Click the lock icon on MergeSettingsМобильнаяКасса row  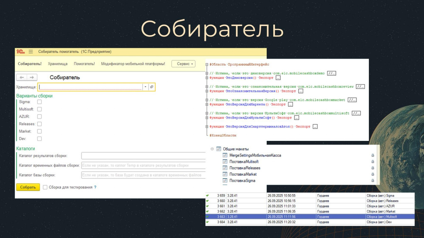(373, 155)
